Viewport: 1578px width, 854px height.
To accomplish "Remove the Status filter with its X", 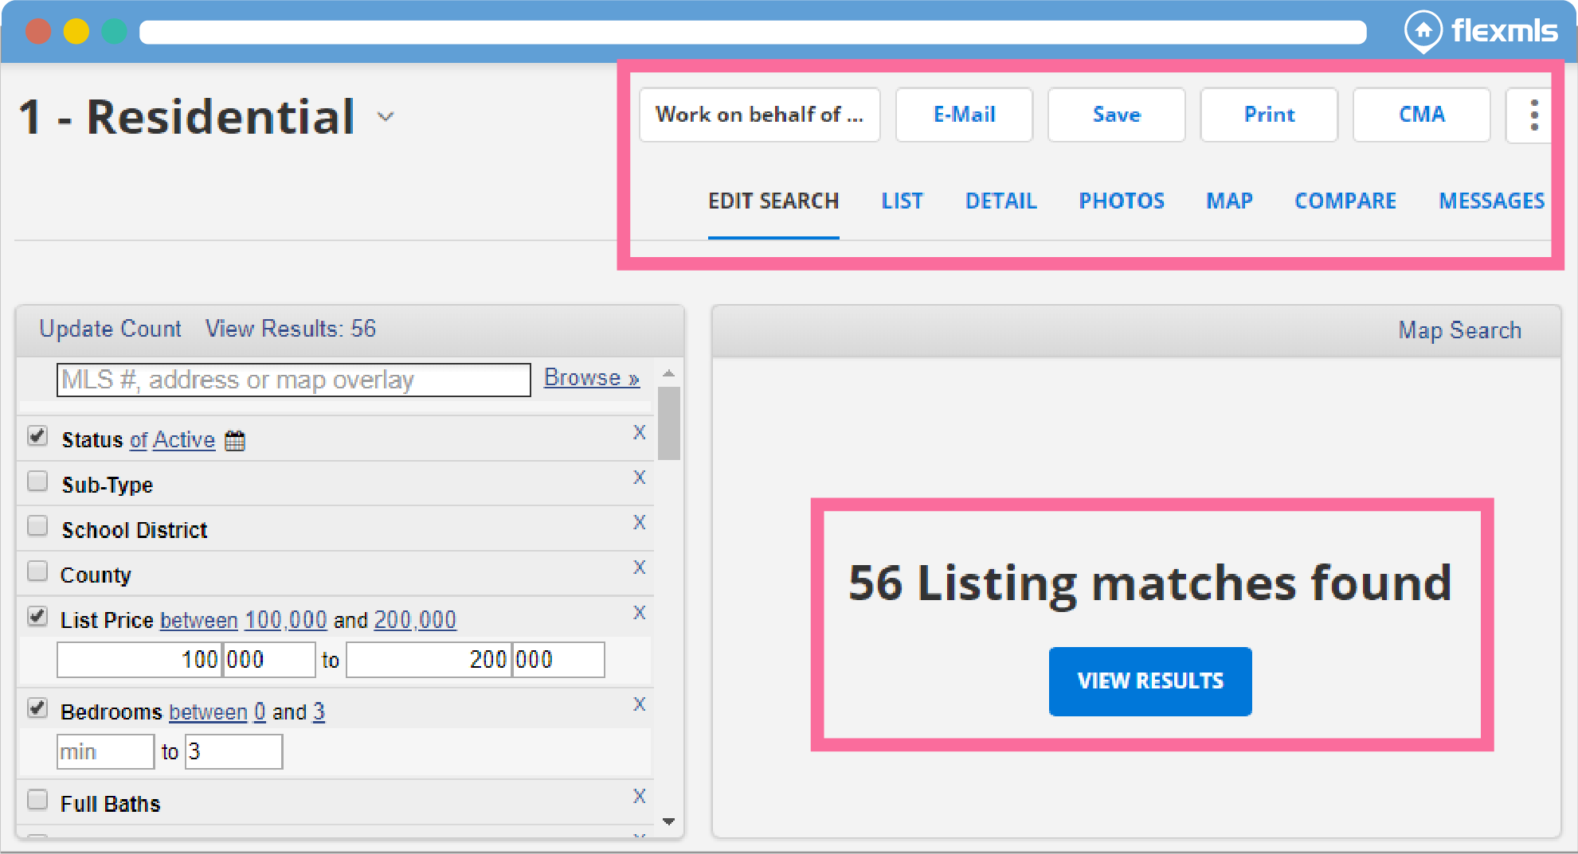I will (639, 433).
